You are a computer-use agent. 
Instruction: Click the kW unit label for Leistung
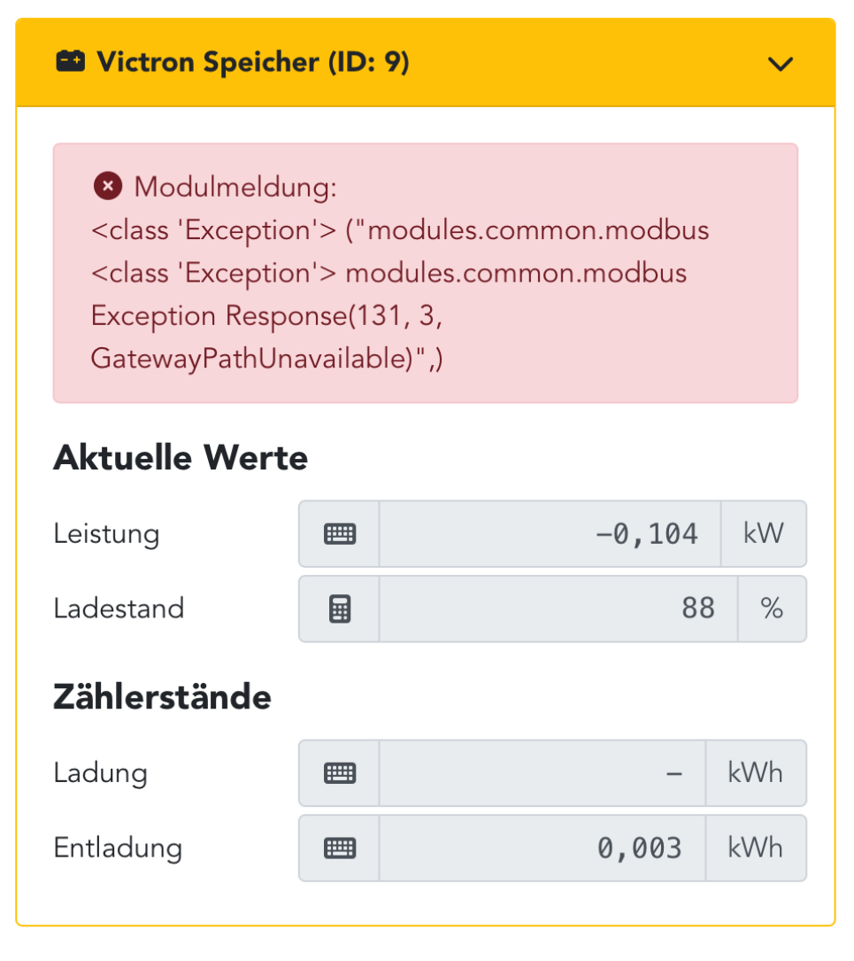763,534
